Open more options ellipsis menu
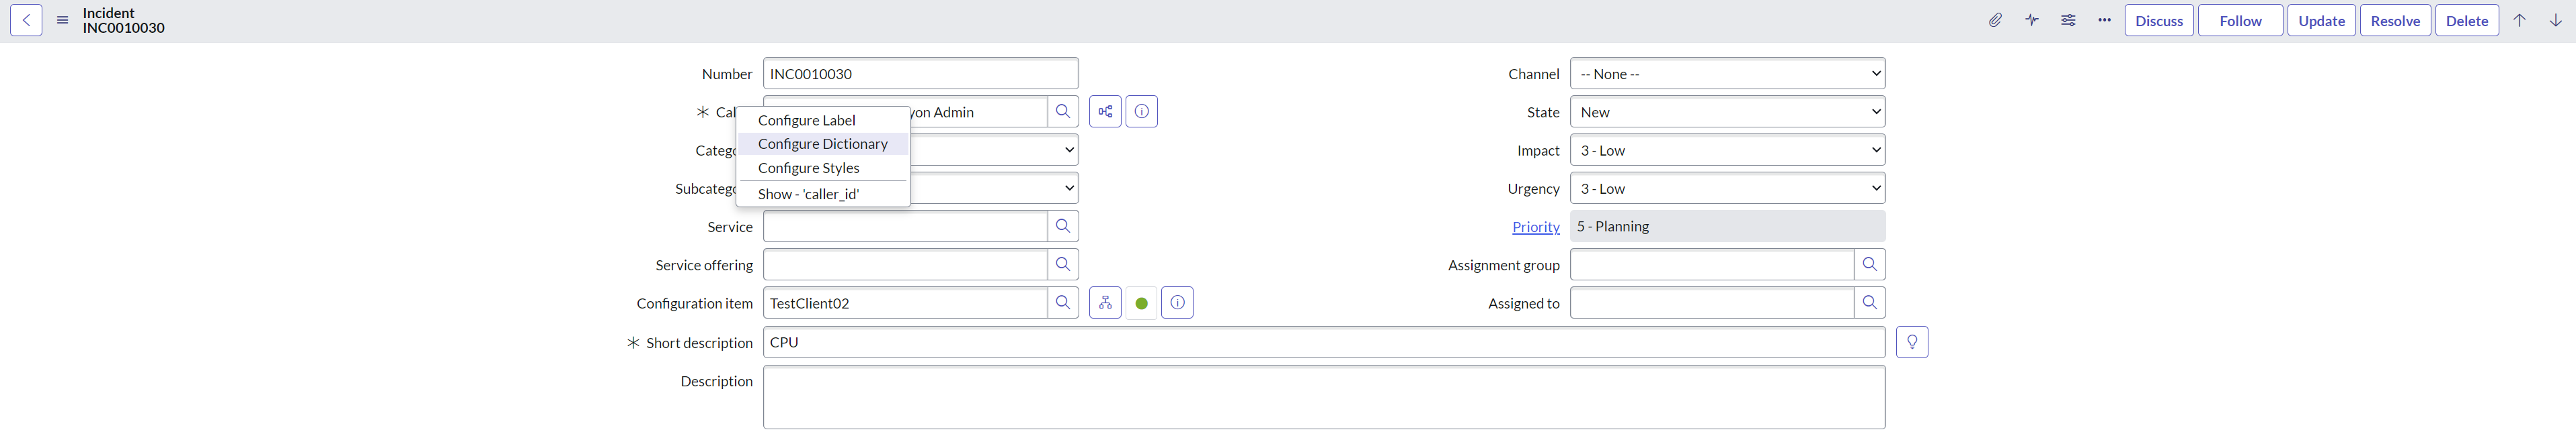 (x=2104, y=21)
